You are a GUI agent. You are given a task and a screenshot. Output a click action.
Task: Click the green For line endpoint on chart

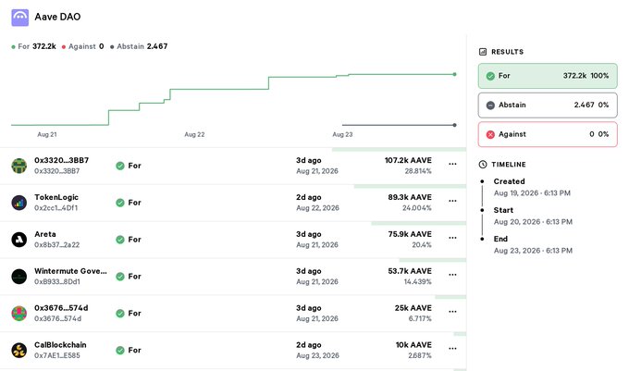pyautogui.click(x=454, y=74)
